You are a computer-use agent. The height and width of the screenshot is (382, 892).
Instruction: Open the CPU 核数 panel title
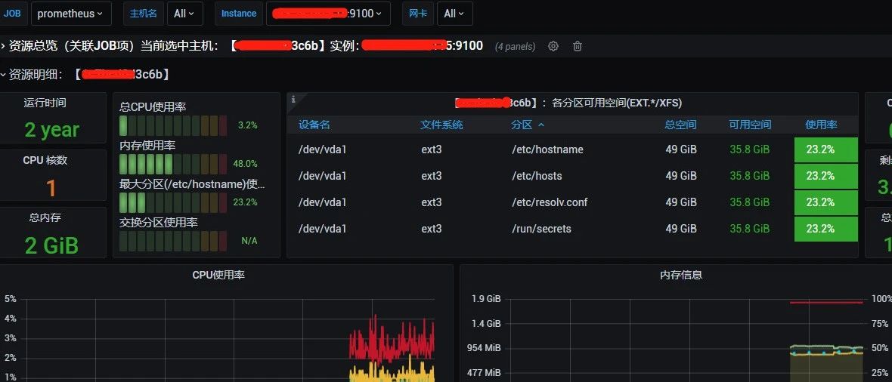pyautogui.click(x=45, y=160)
